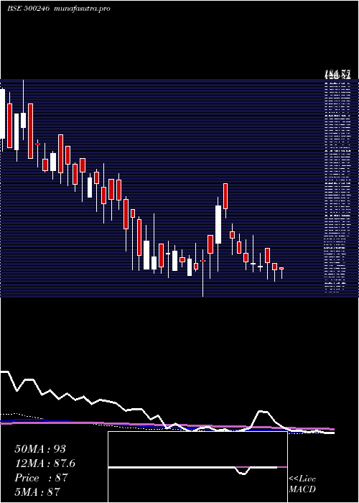
Task: Click the BSE 500246 ticker label
Action: click(x=28, y=9)
